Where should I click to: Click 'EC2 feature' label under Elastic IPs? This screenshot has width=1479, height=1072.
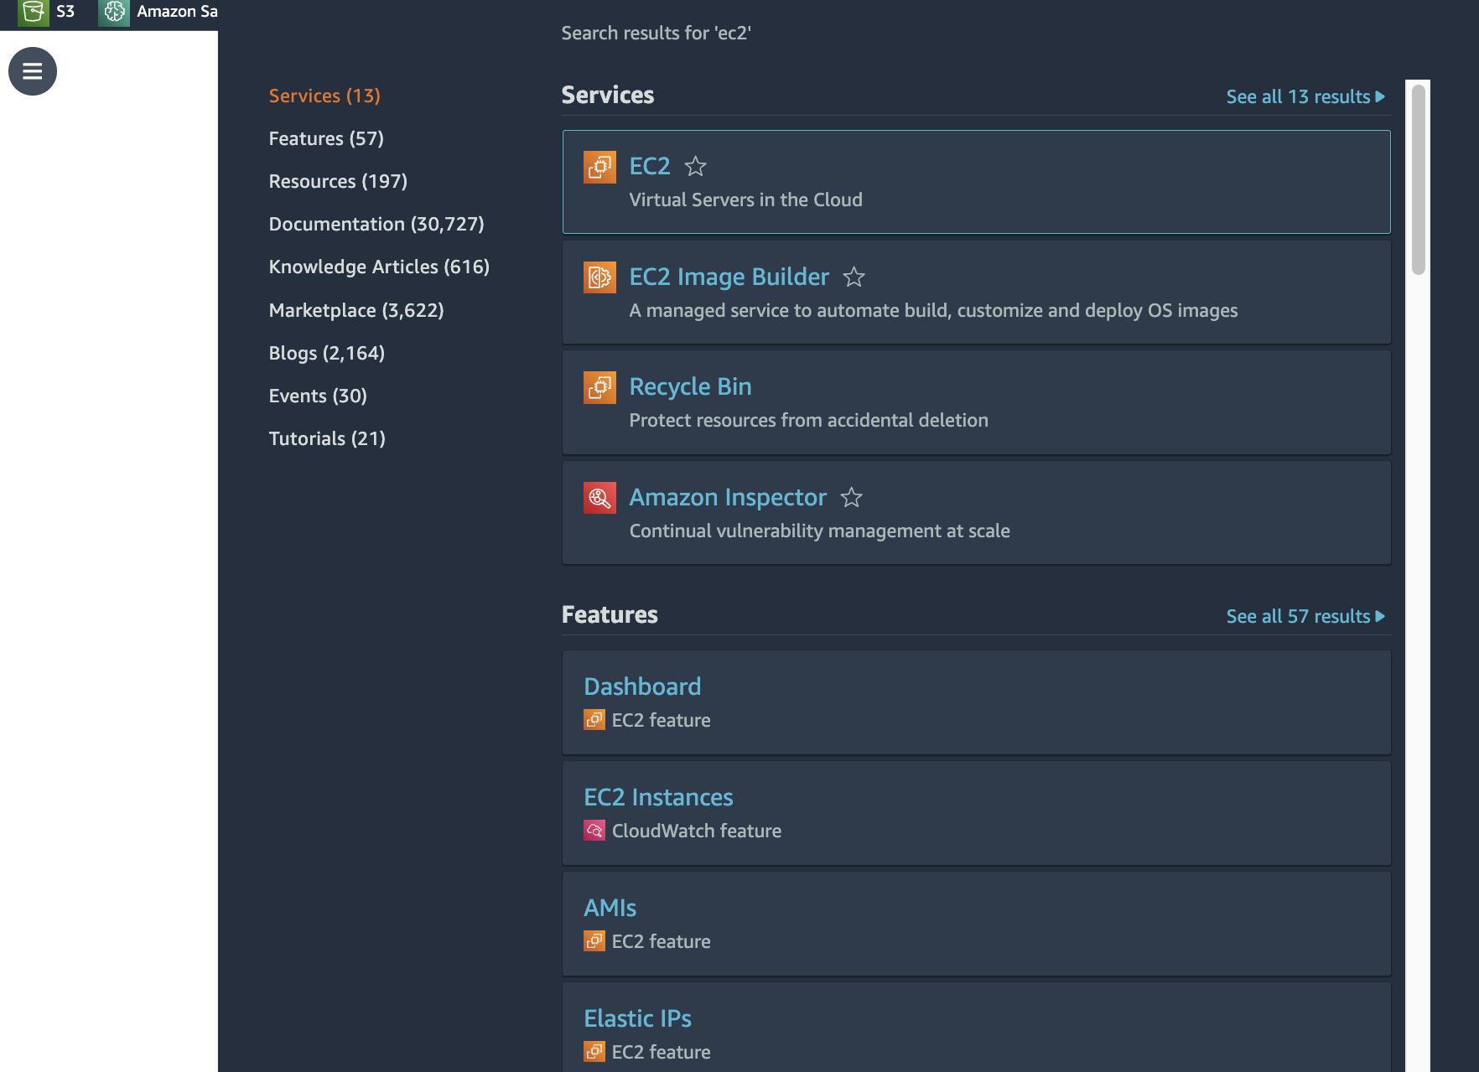661,1052
